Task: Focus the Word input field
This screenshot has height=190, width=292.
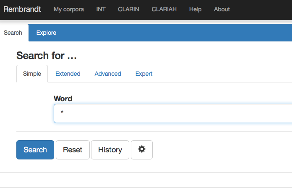Action: click(x=173, y=113)
